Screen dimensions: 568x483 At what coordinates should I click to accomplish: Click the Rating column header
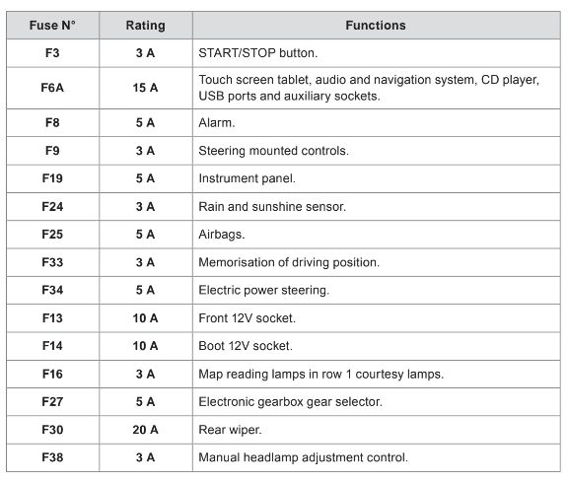146,26
